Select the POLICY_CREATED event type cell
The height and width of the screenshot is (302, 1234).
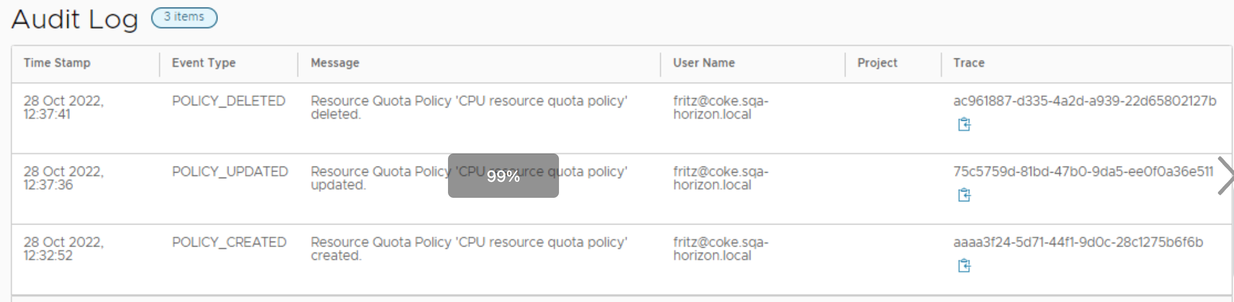229,242
